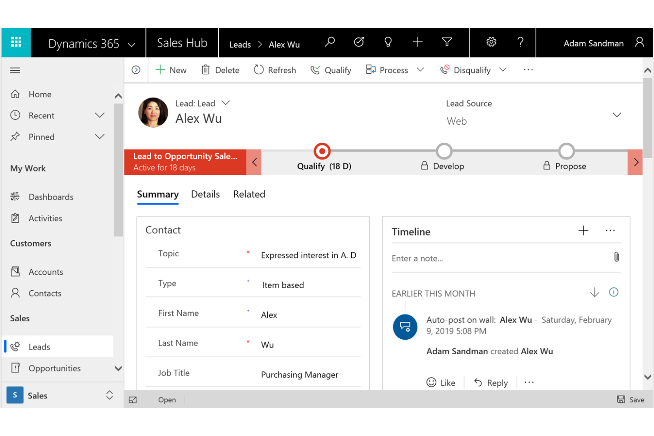Click Alex Wu's profile photo
654x436 pixels.
tap(153, 113)
